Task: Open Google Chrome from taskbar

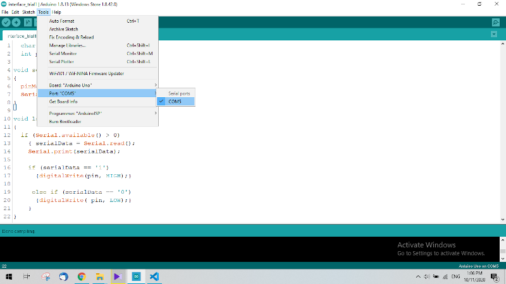Action: click(82, 276)
